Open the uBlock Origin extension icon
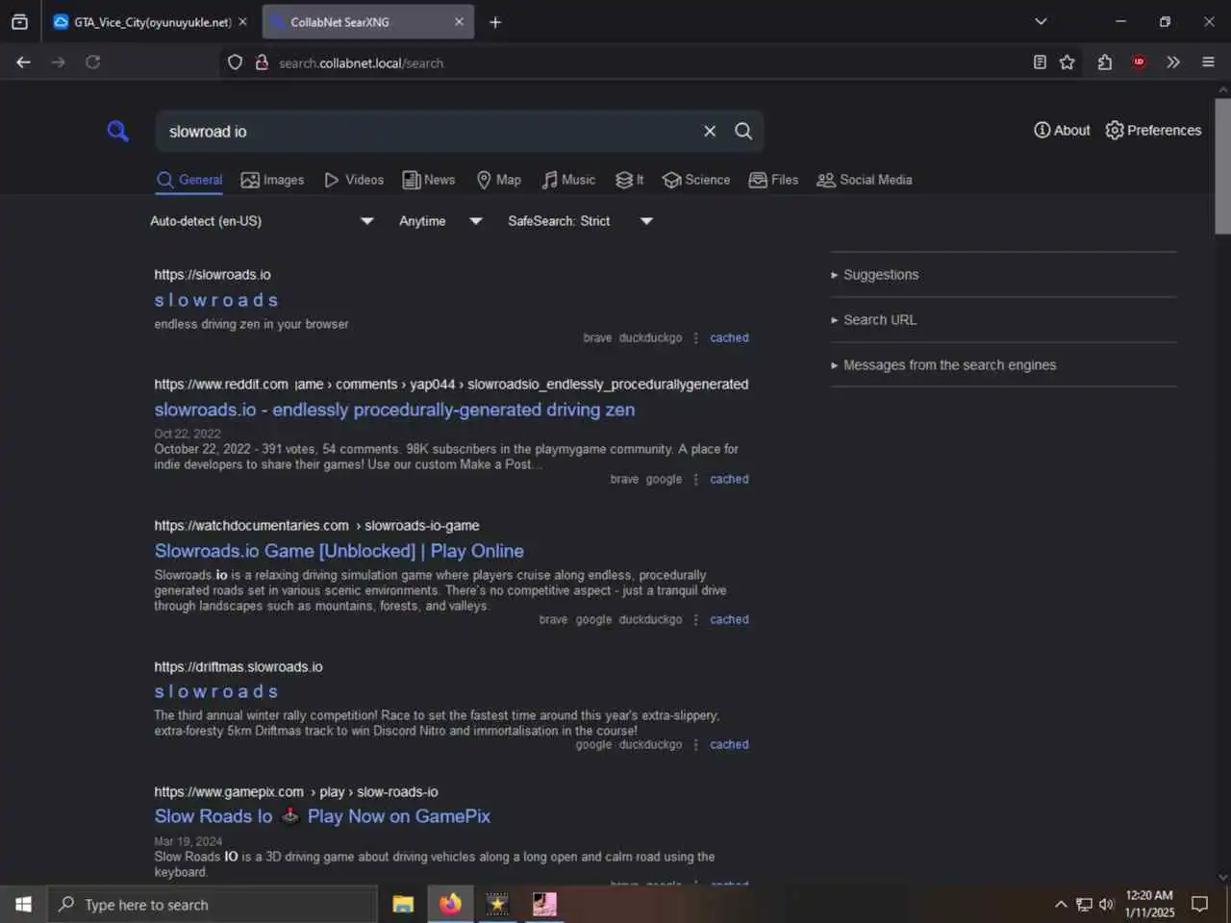 pyautogui.click(x=1139, y=62)
